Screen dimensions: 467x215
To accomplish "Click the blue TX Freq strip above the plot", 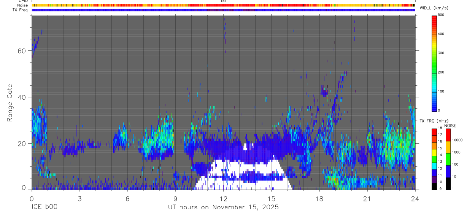I will 223,10.
